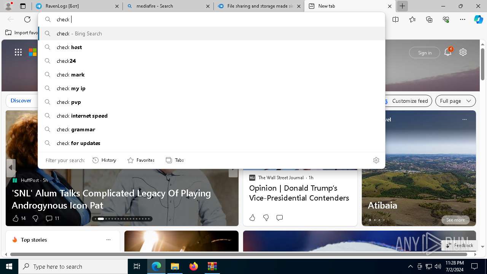Click See more on Atibaia card

click(455, 220)
